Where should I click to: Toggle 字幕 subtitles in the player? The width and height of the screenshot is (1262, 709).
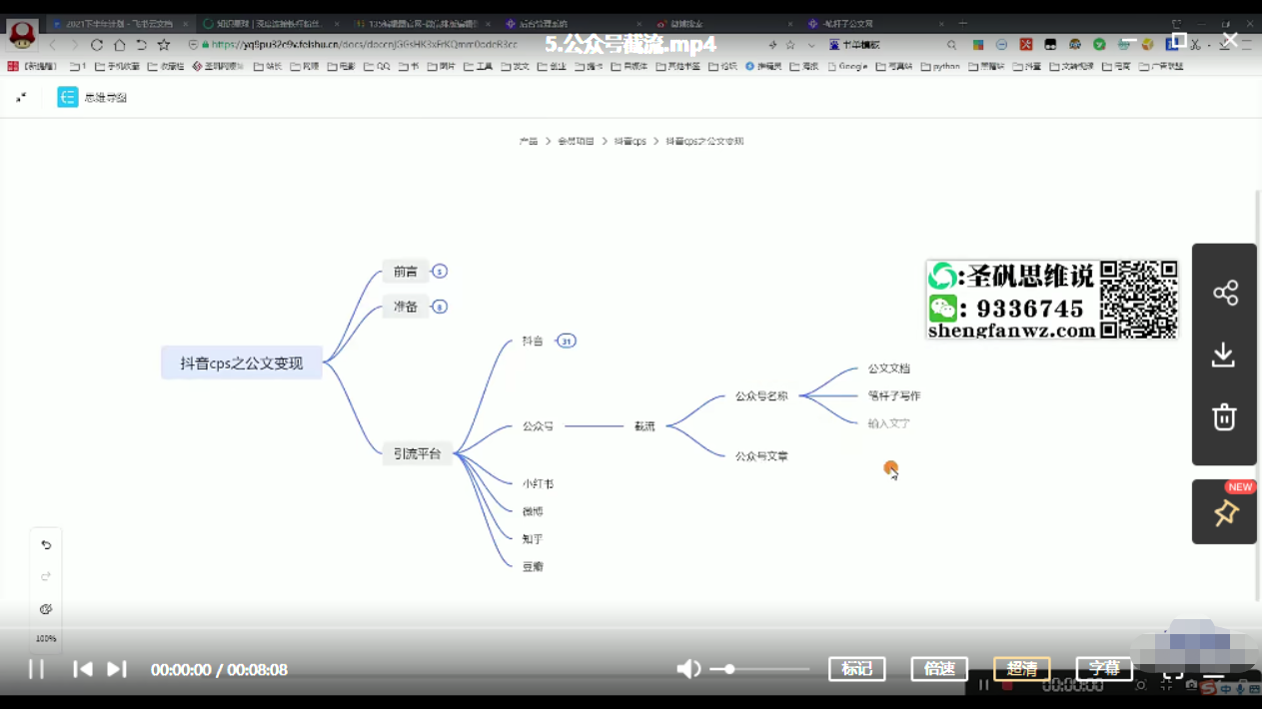pos(1104,669)
